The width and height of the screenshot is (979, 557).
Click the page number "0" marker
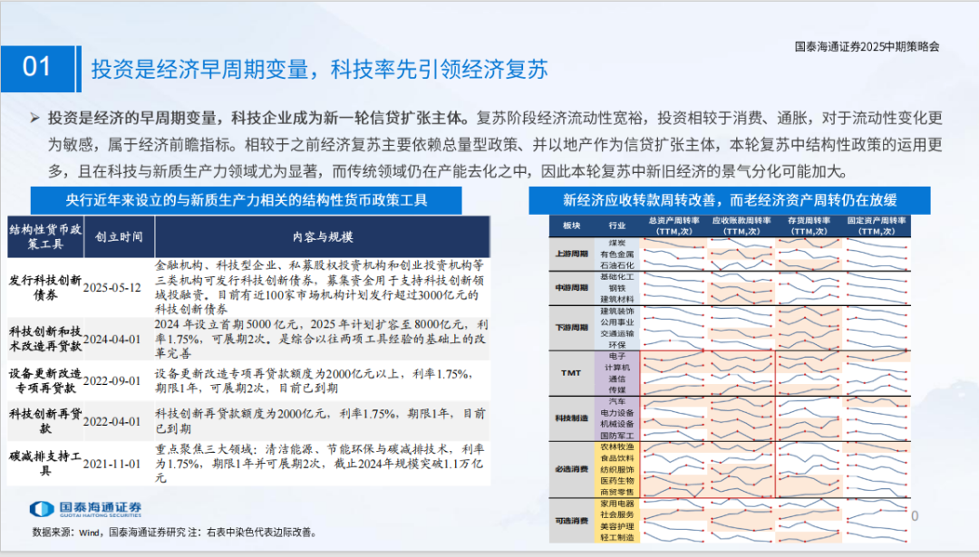tap(916, 516)
